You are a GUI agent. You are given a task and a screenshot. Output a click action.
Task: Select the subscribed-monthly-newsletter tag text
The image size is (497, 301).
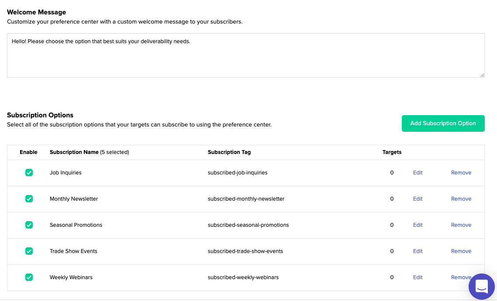(x=246, y=199)
